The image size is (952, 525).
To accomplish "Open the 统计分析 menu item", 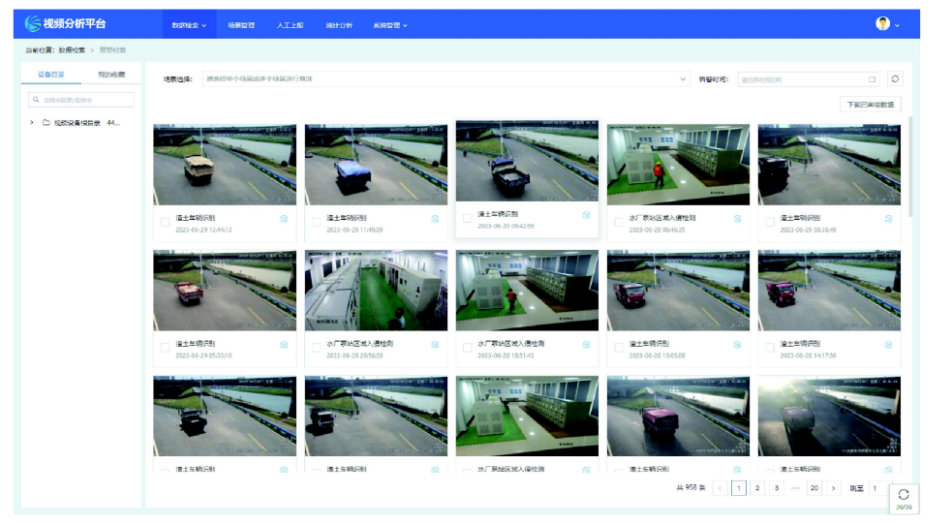I will [x=339, y=25].
